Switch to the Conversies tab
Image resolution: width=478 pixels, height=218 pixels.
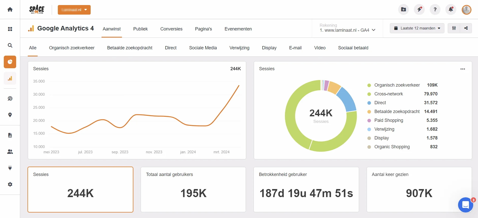point(171,29)
